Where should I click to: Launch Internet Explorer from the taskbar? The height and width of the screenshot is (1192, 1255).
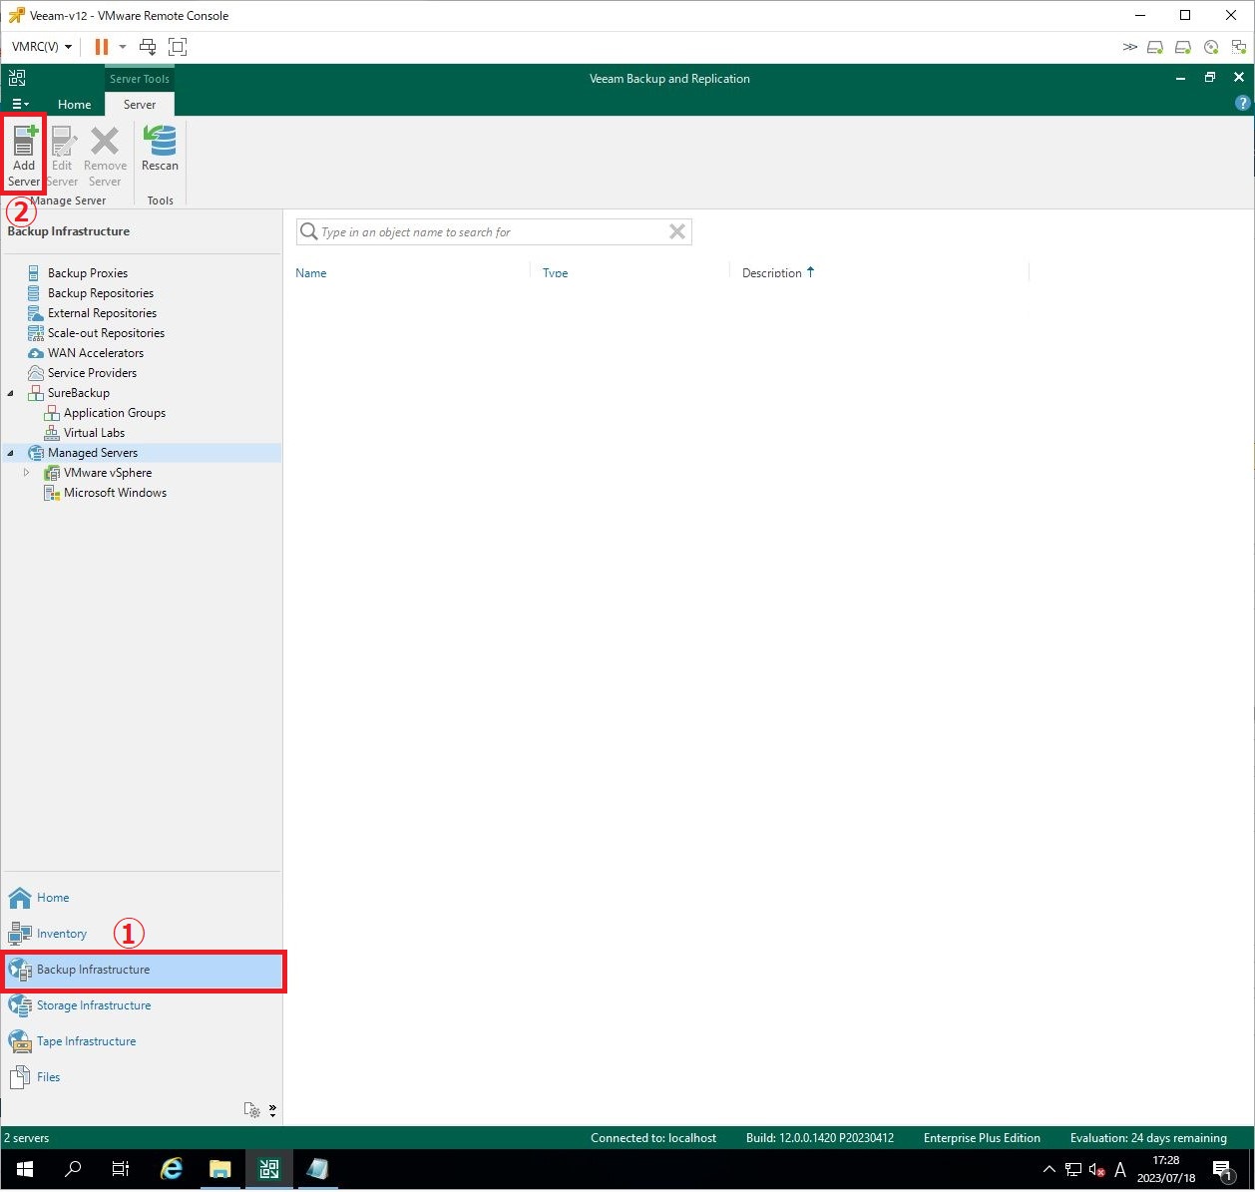[172, 1169]
